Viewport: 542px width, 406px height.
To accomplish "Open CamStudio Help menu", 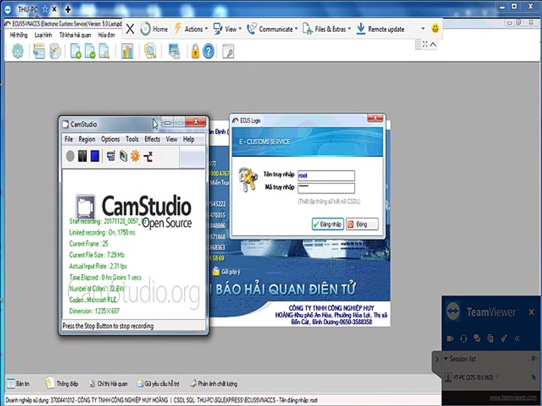I will point(189,139).
